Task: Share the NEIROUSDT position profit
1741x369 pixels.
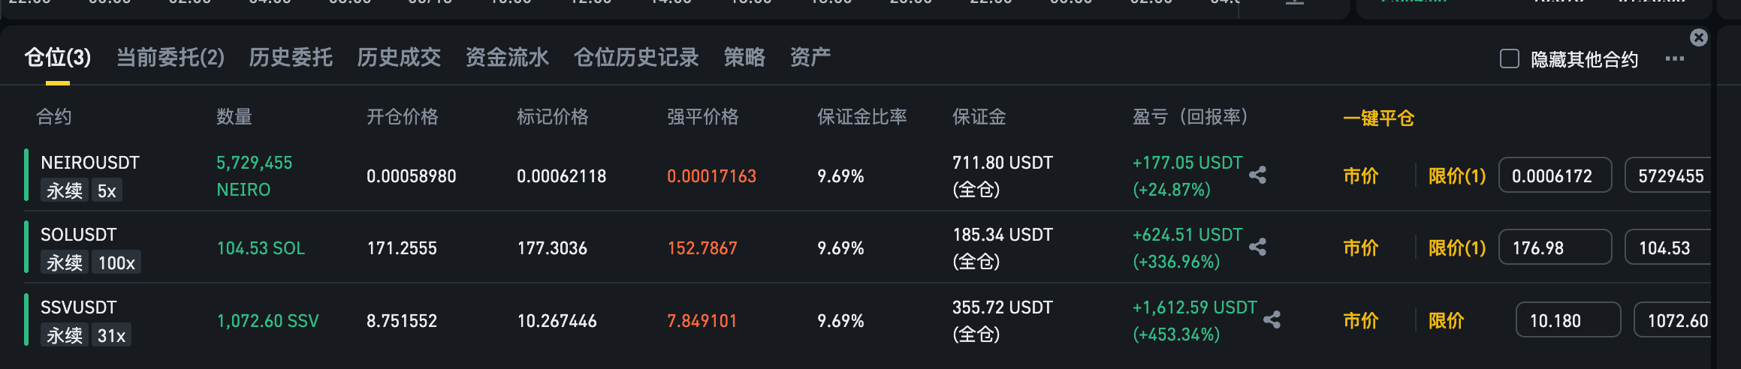Action: (x=1258, y=175)
